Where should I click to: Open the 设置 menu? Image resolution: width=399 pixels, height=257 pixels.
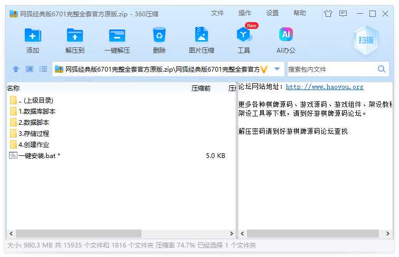272,13
